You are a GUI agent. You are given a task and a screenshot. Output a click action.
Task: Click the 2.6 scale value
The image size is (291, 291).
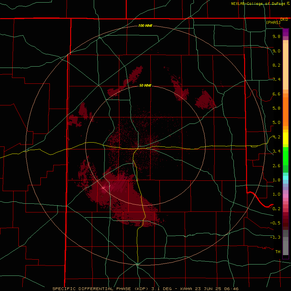click(276, 166)
